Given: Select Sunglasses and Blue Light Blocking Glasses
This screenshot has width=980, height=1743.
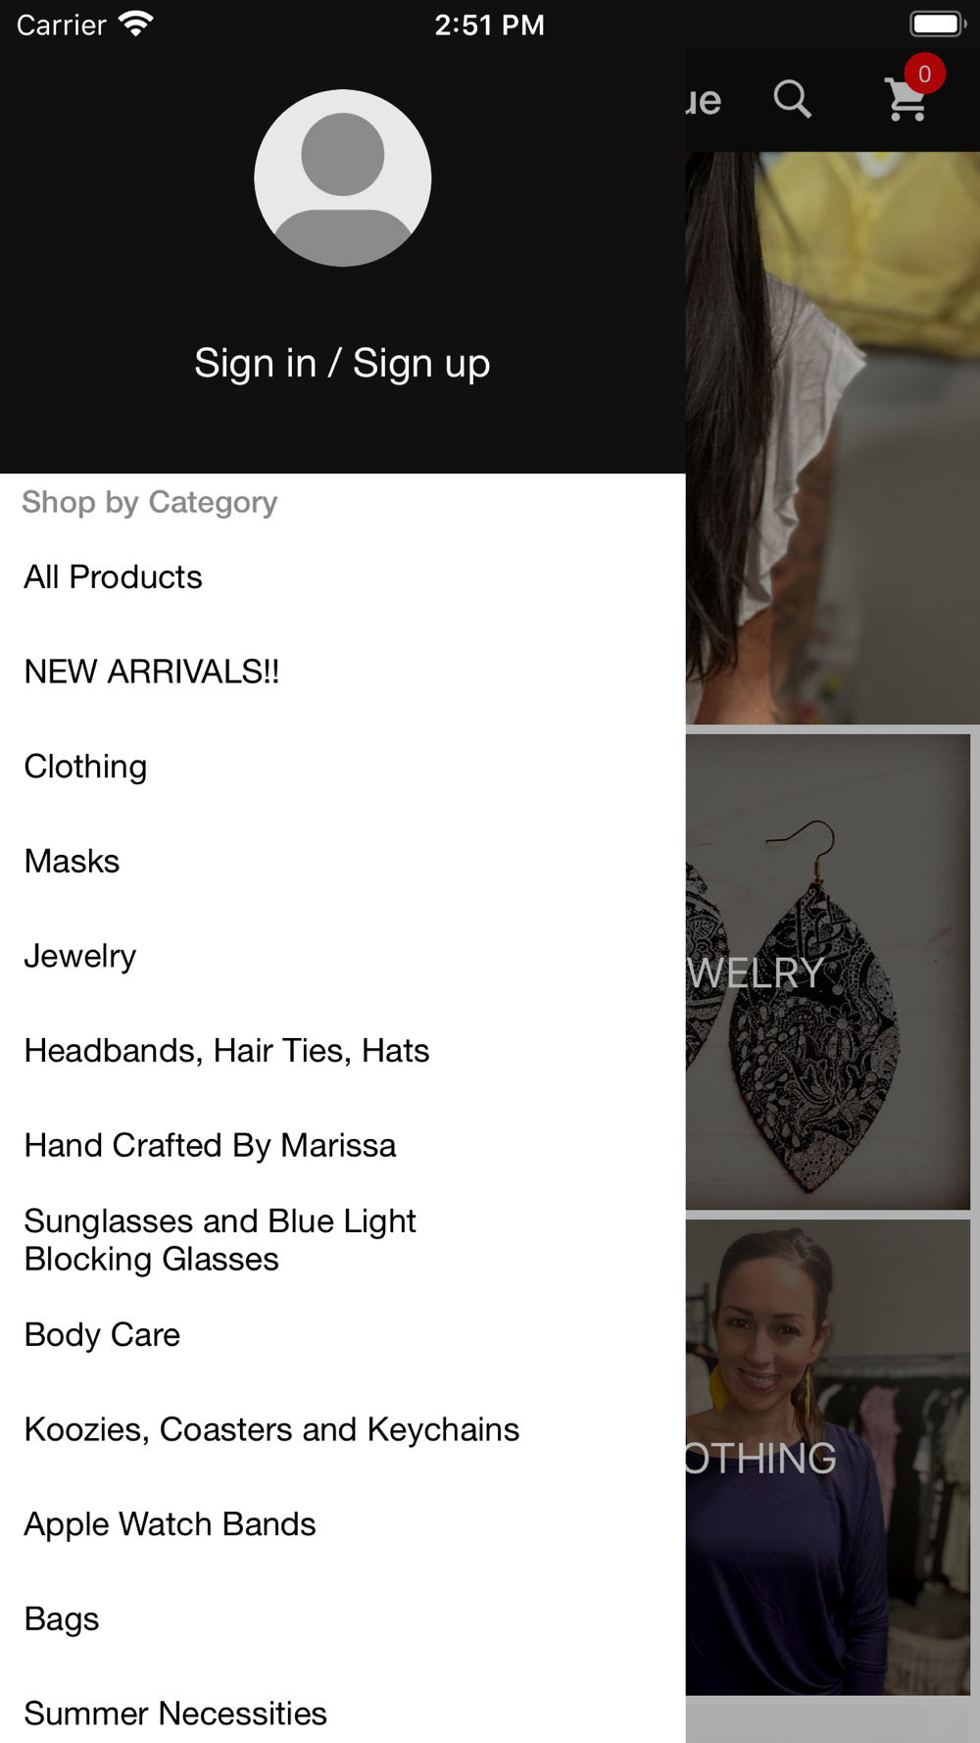Looking at the screenshot, I should point(342,1240).
